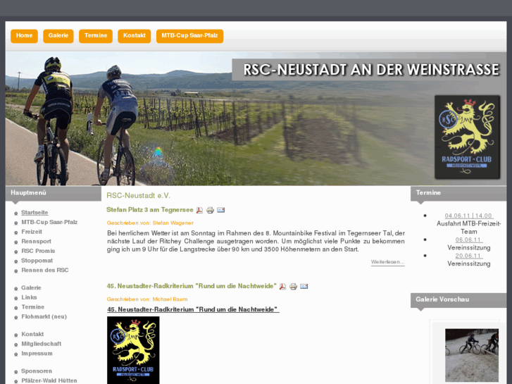
Task: Click the Radsport-Club lion logo in banner
Action: pos(467,137)
